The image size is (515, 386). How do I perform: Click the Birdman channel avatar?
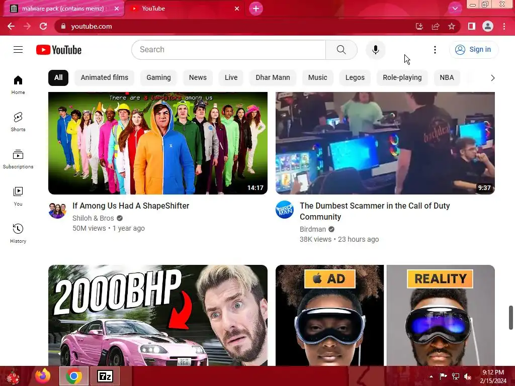point(285,210)
